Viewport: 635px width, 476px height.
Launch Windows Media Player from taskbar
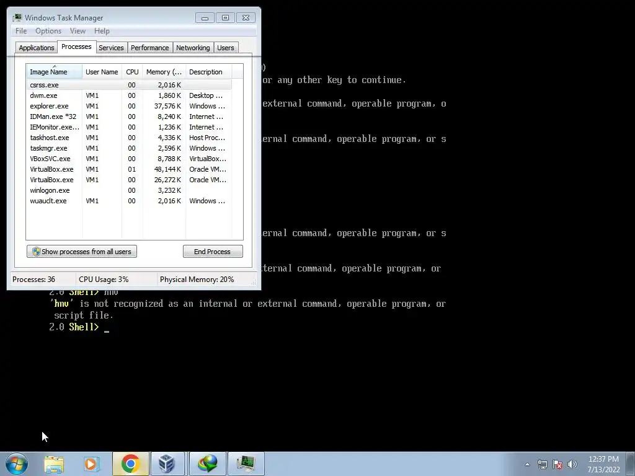click(x=91, y=464)
